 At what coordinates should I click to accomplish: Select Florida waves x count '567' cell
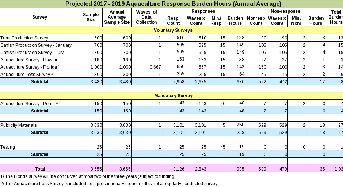coord(196,67)
